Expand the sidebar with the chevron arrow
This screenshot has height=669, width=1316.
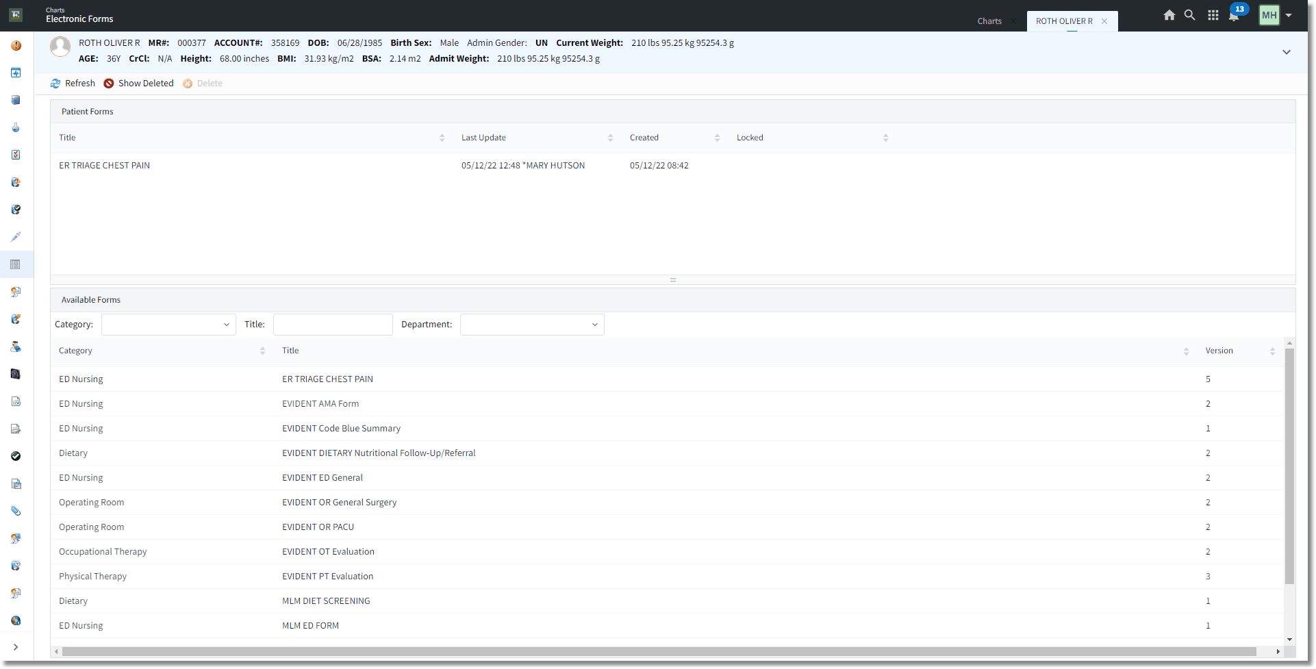[16, 647]
